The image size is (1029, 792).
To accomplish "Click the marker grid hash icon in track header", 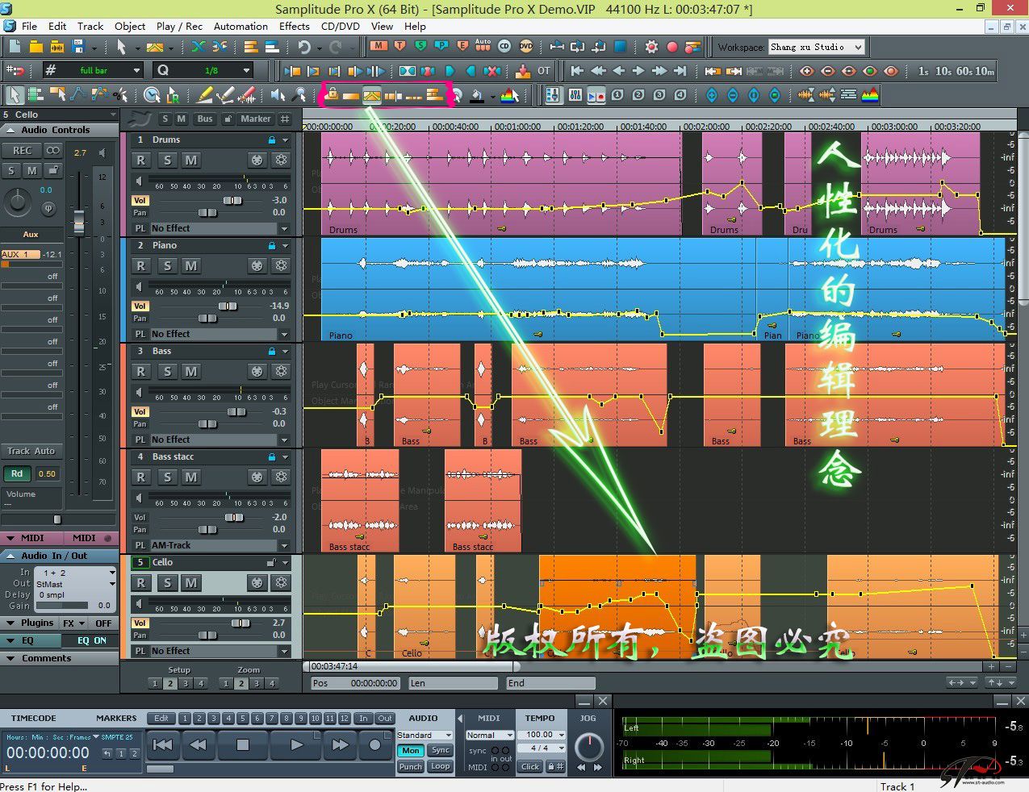I will [x=285, y=119].
